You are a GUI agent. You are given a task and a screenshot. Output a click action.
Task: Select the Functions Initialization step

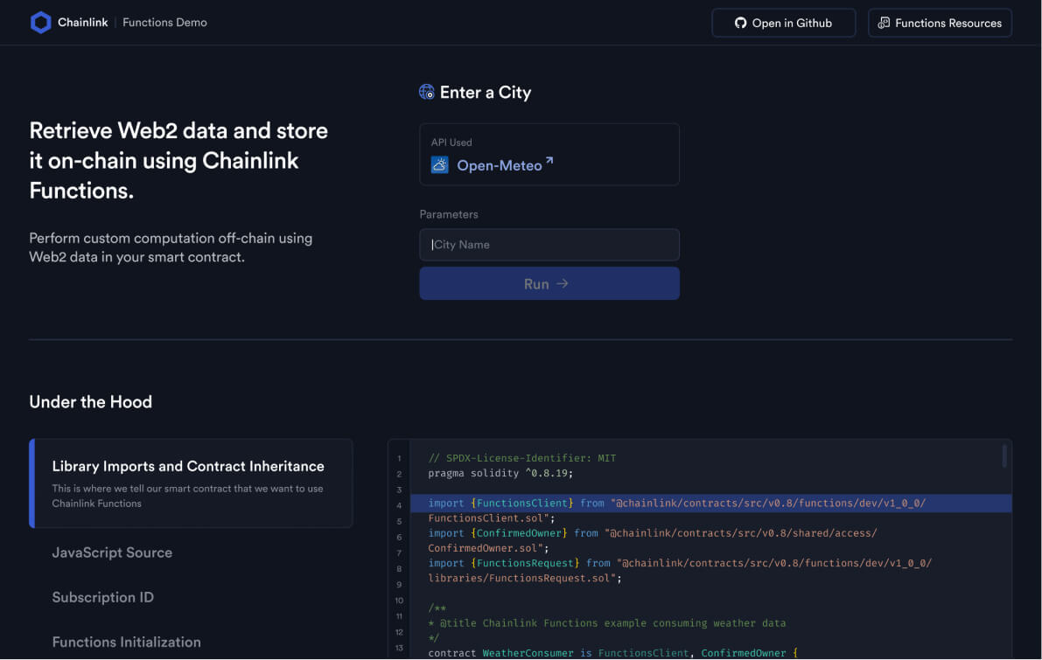tap(126, 642)
